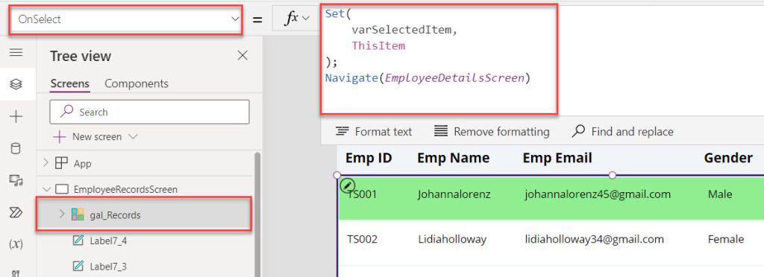Expand the App tree node
The image size is (764, 277).
pos(46,163)
